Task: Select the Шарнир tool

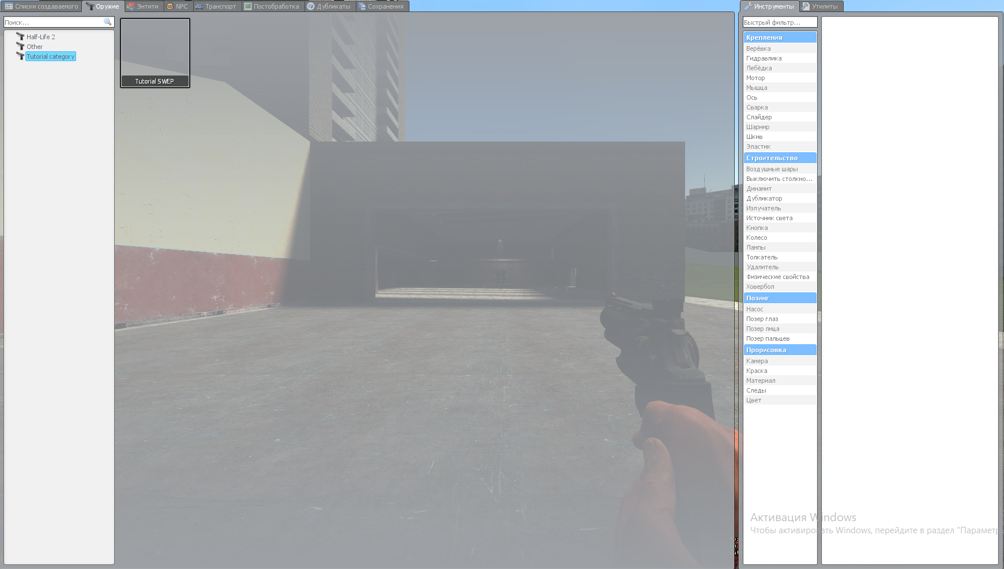Action: [x=780, y=127]
